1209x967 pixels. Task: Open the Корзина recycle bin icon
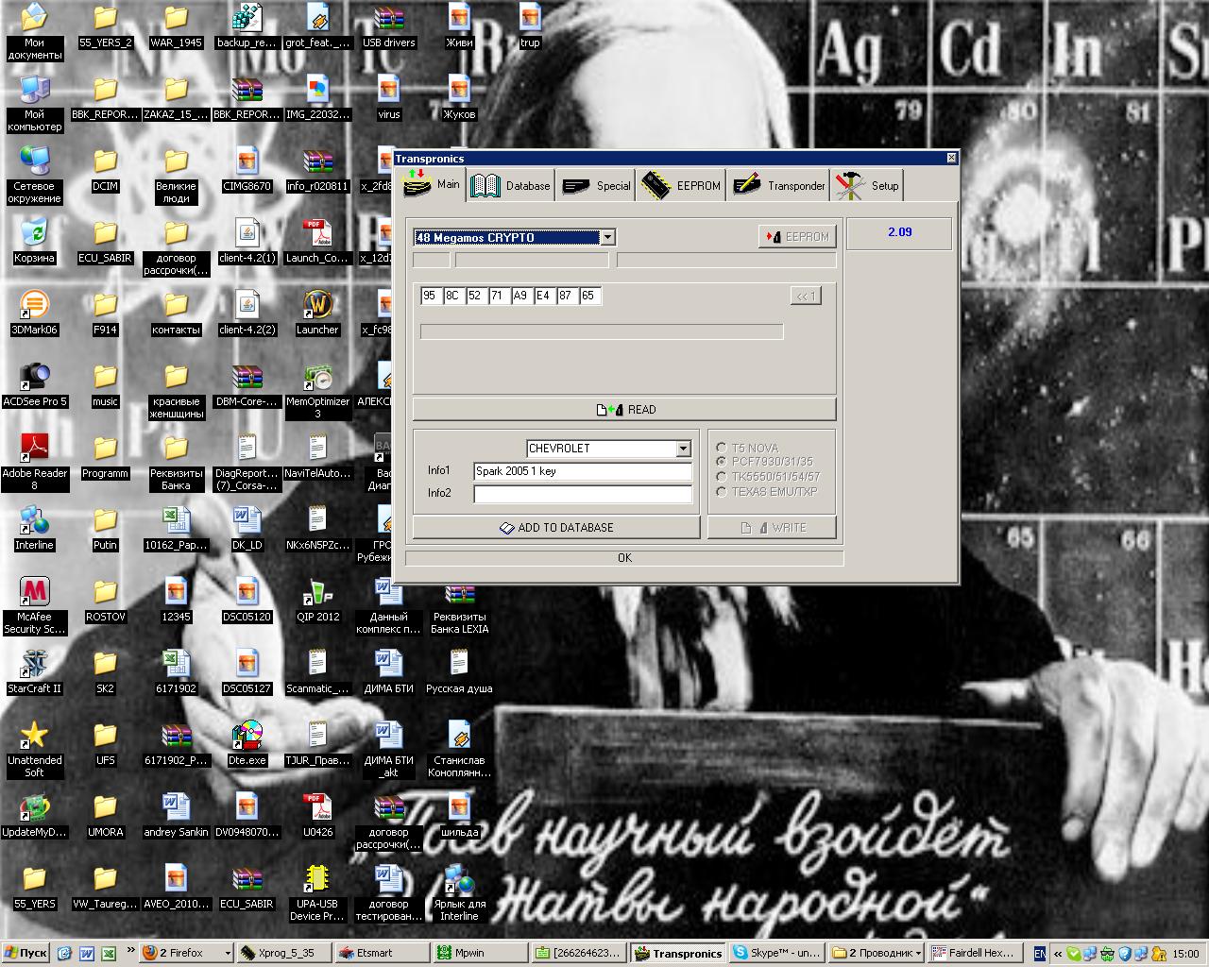[x=34, y=241]
